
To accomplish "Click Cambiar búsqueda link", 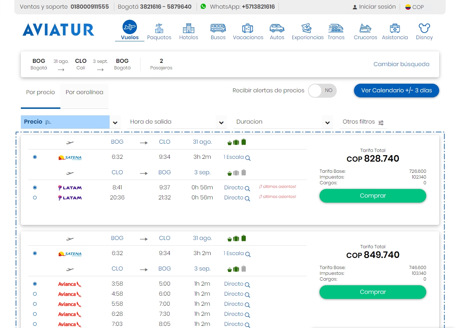I will 401,64.
